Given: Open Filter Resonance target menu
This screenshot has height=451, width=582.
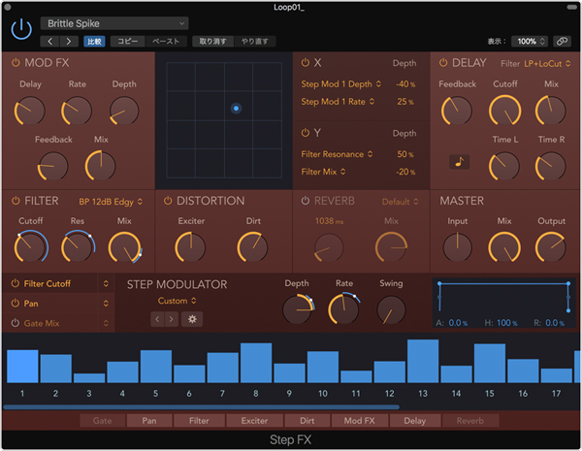Looking at the screenshot, I should [x=337, y=154].
